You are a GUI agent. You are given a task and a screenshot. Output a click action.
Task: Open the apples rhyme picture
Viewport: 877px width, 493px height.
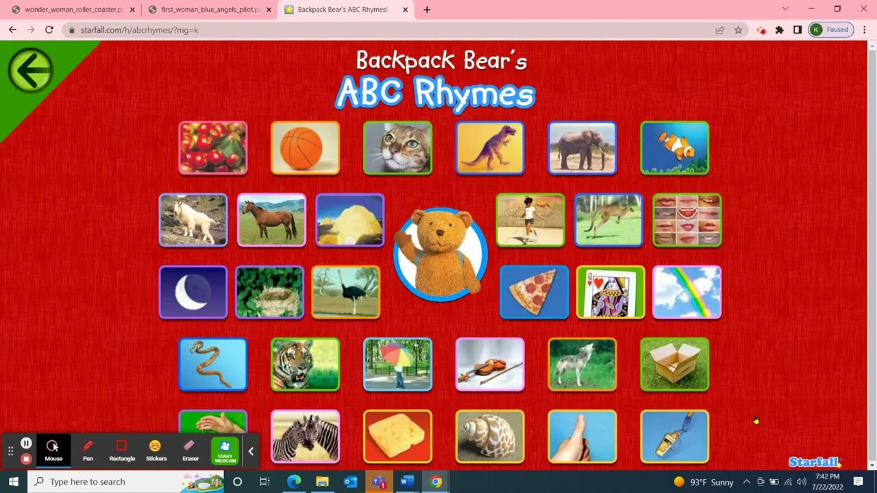tap(213, 148)
